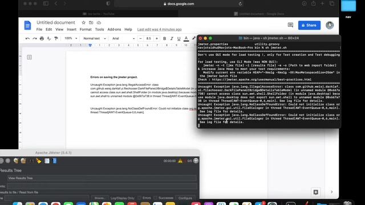Open the comment history icon
This screenshot has height=205, width=365.
pos(290,25)
